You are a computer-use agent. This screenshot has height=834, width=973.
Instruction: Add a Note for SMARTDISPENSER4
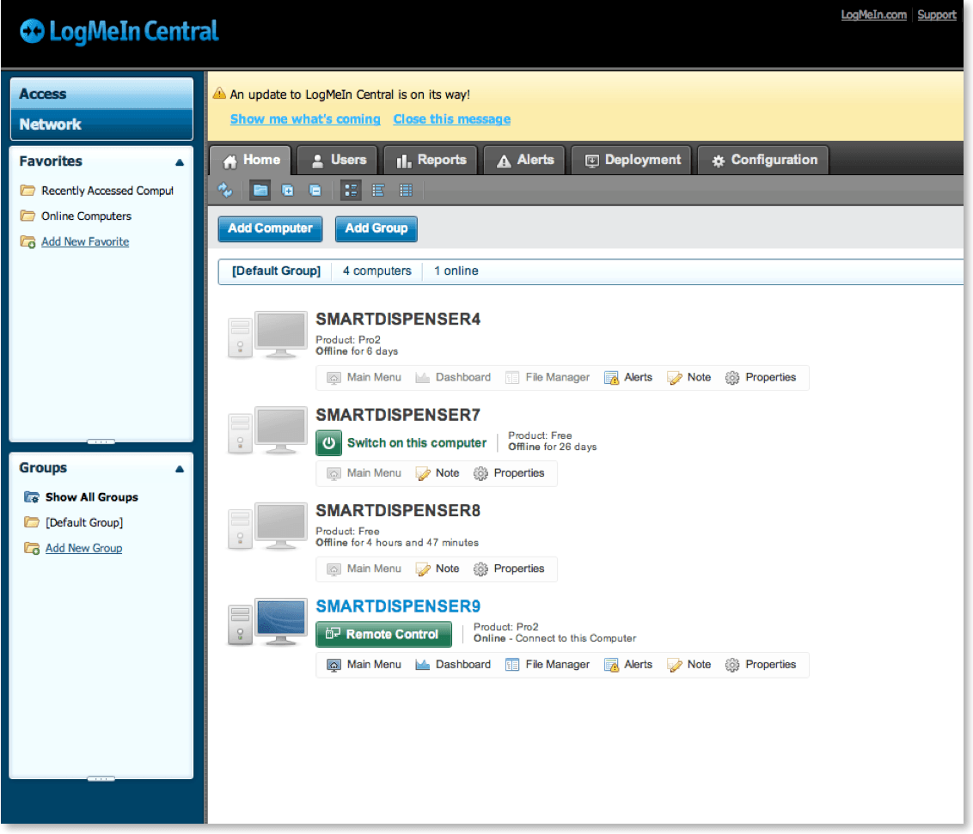(688, 378)
